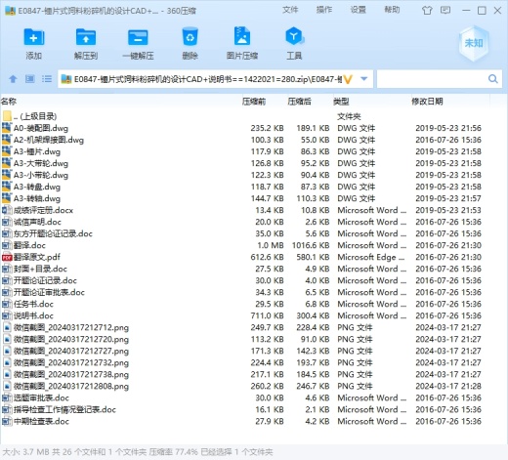This screenshot has height=460, width=508.
Task: Click the Word icon of 中期检查表.doc
Action: pos(7,421)
